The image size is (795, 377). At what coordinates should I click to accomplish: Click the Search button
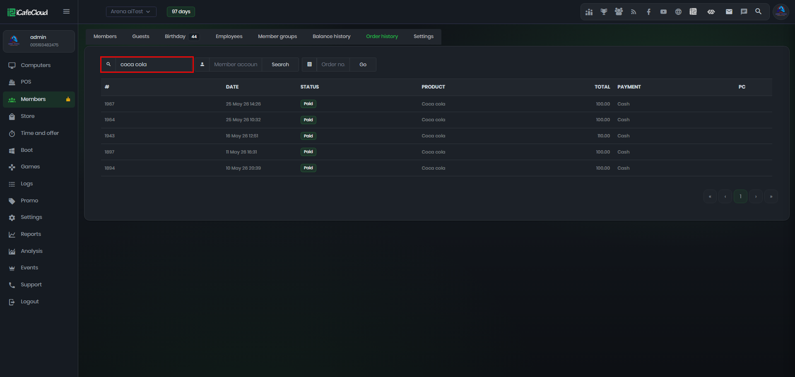tap(280, 65)
